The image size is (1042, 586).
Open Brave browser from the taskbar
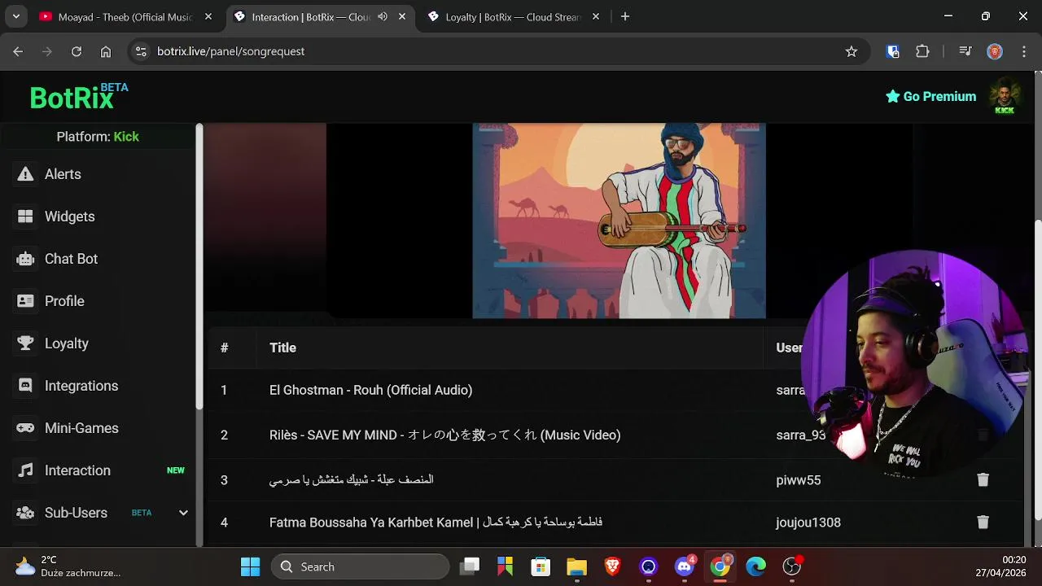[612, 566]
